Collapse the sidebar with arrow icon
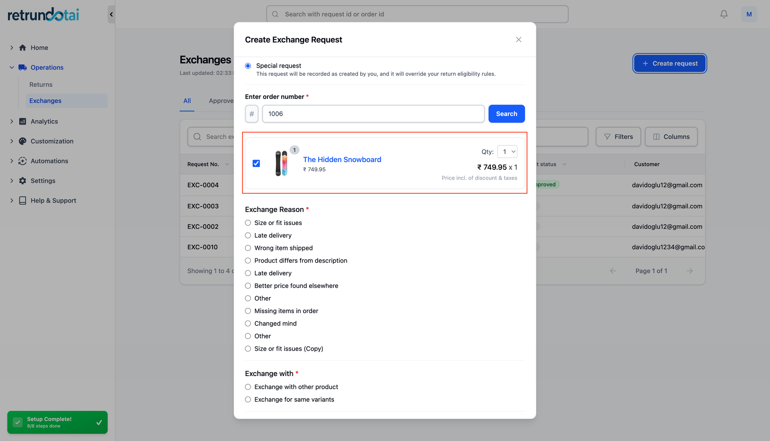The image size is (770, 441). click(111, 14)
